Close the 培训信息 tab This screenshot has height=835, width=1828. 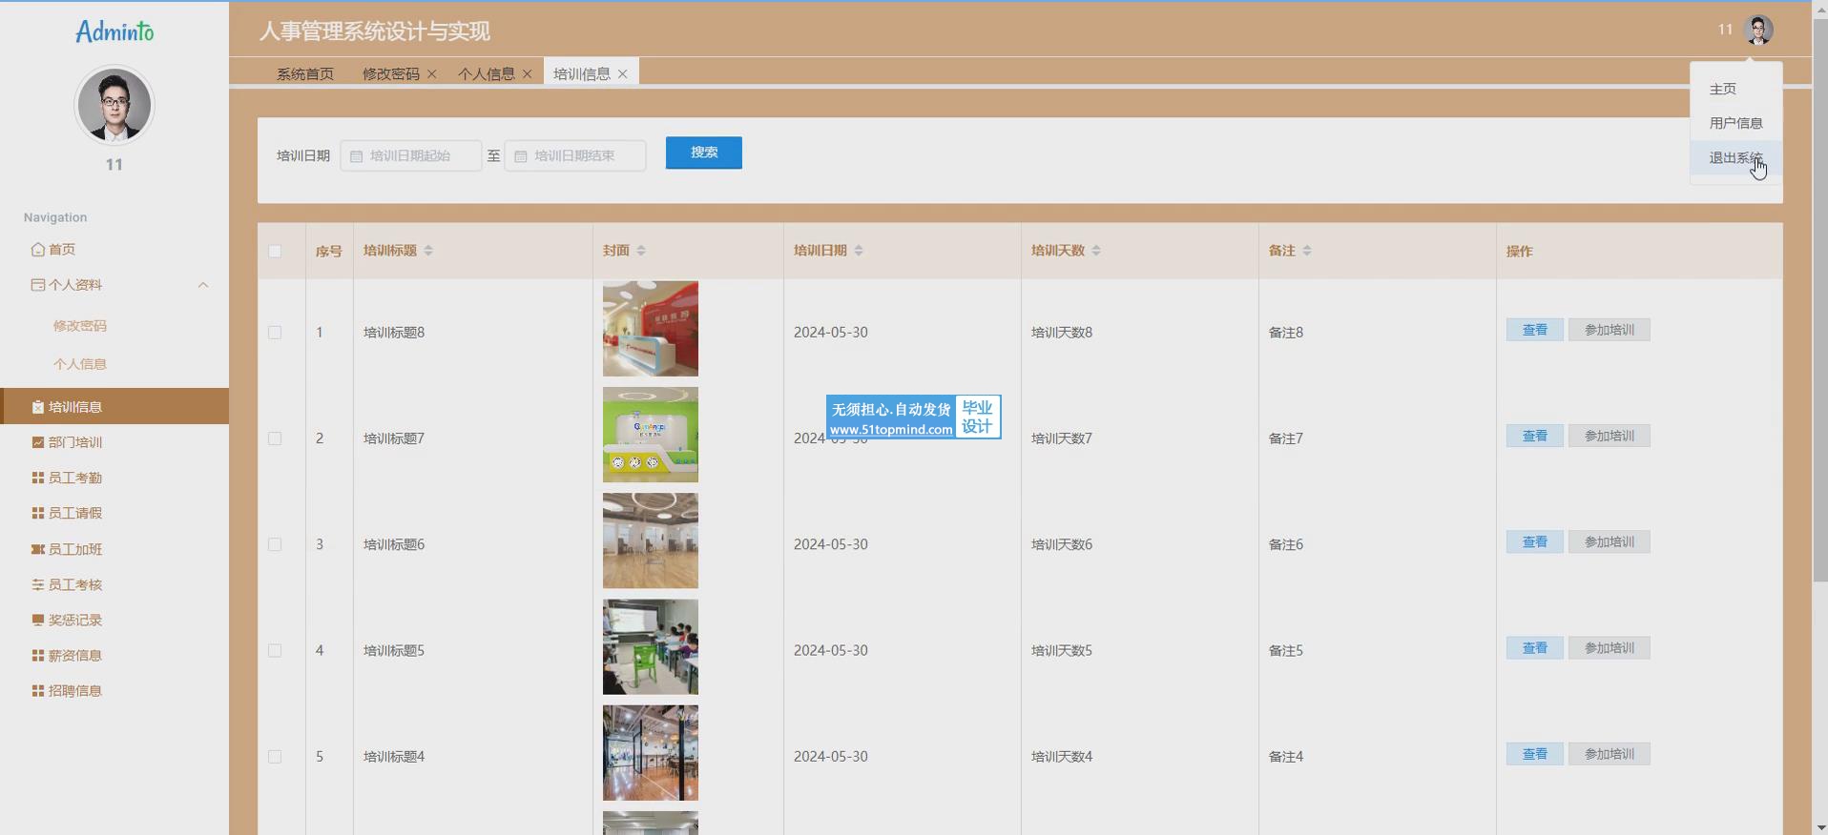point(623,73)
